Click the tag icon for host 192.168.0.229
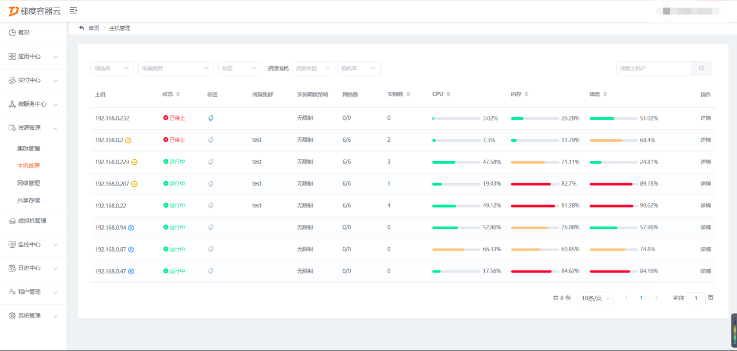This screenshot has width=737, height=351. tap(211, 162)
